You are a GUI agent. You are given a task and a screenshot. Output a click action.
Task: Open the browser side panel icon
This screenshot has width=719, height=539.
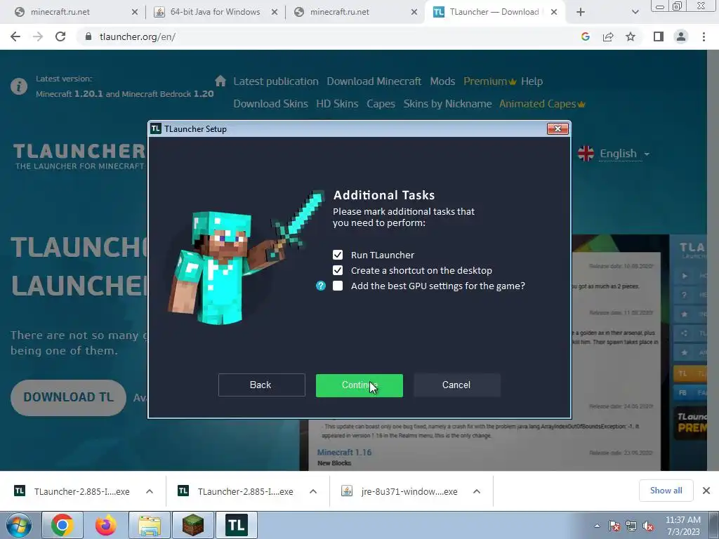[659, 36]
